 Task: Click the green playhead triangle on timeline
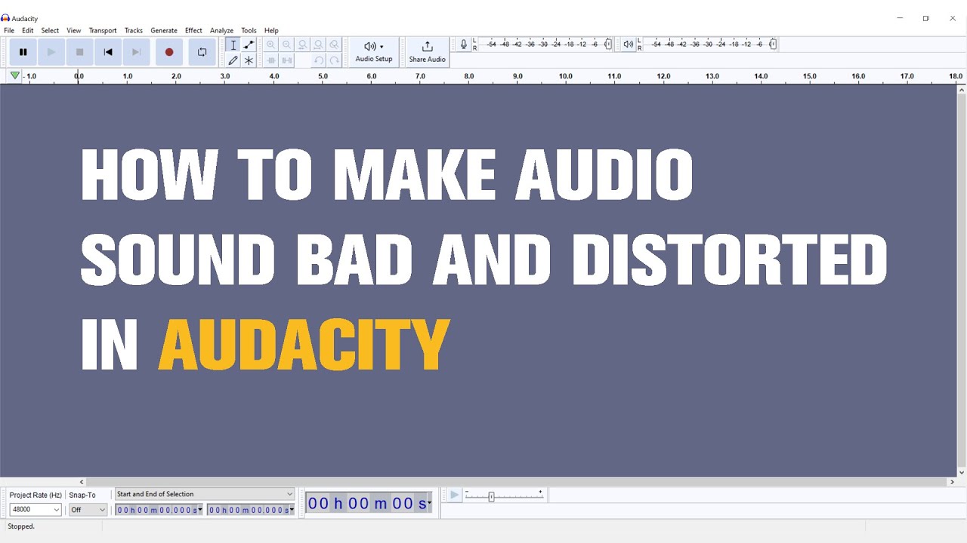(x=14, y=75)
